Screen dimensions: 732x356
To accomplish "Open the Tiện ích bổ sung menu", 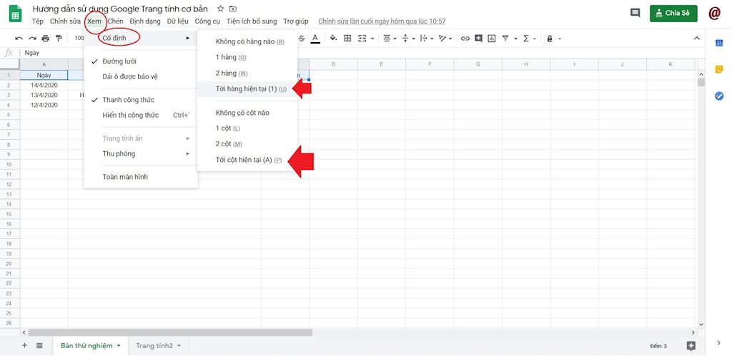I will (252, 21).
